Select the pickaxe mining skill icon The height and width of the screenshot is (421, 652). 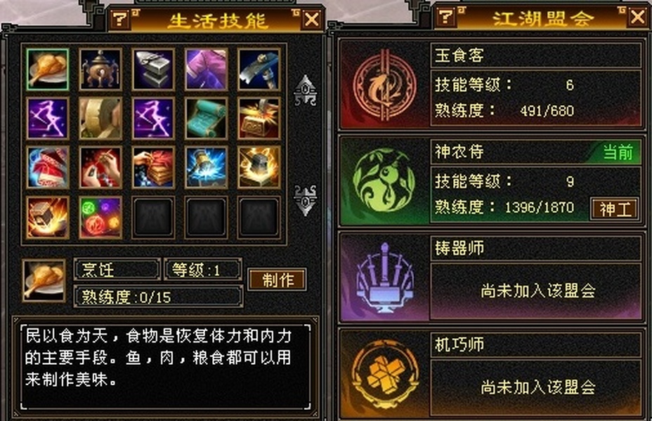pos(259,69)
